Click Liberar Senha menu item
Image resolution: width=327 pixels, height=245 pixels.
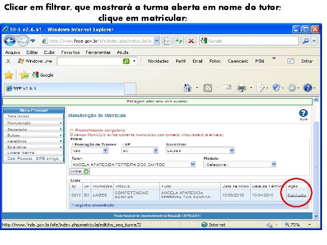[x=33, y=152]
